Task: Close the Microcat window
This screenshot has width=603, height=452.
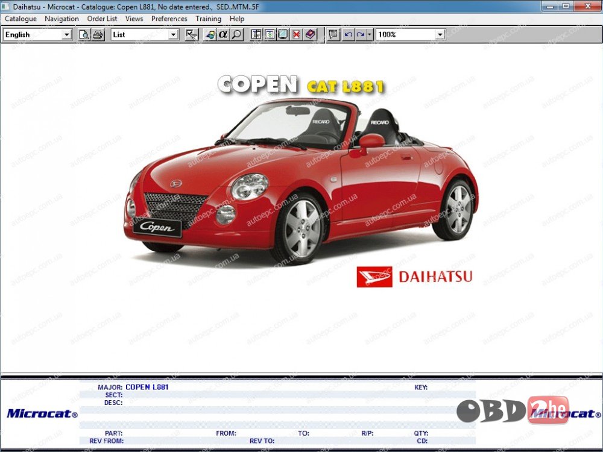Action: tap(588, 6)
